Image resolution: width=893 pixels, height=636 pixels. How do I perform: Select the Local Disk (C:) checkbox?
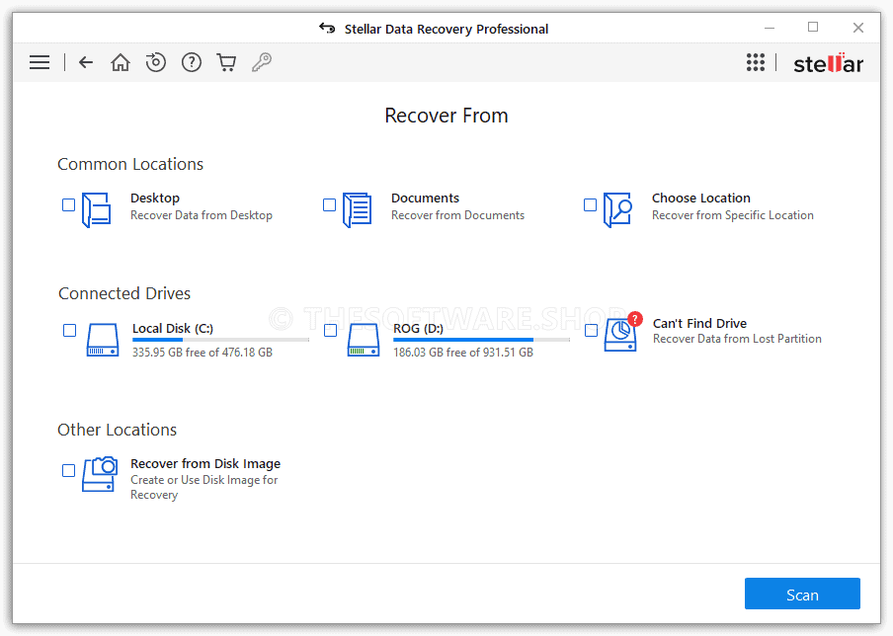click(69, 330)
